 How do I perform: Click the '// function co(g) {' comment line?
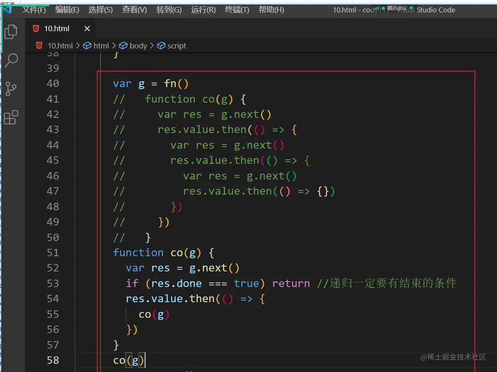tap(180, 99)
